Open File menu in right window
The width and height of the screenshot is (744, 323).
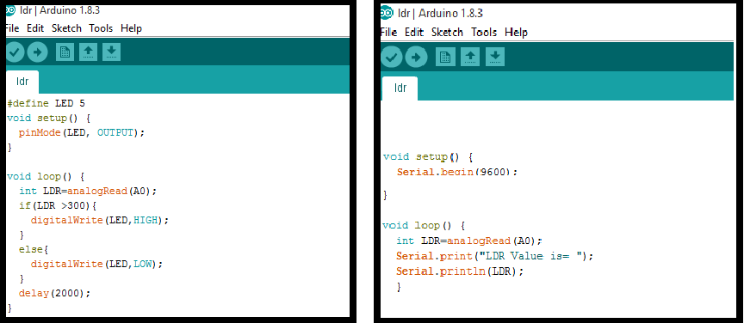click(x=388, y=32)
